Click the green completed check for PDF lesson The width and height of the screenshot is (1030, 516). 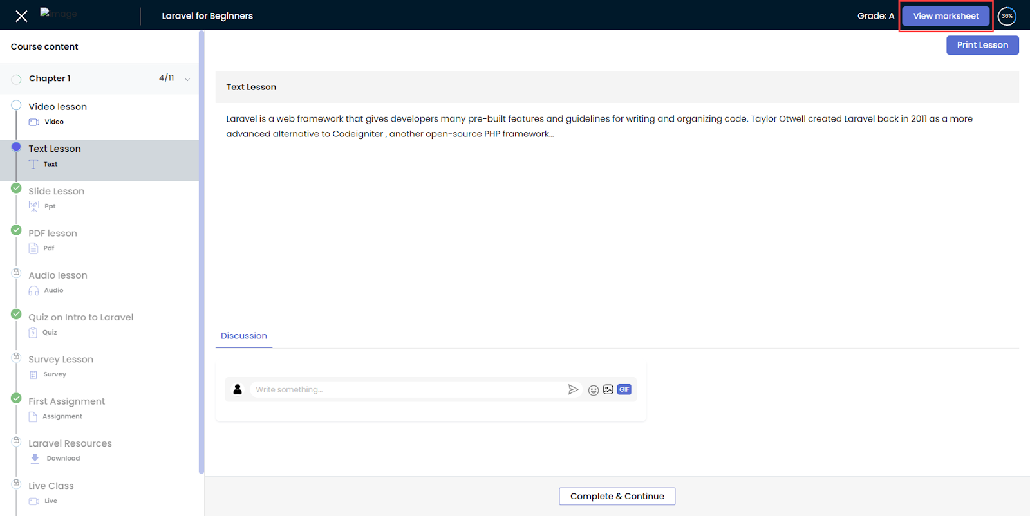point(16,230)
